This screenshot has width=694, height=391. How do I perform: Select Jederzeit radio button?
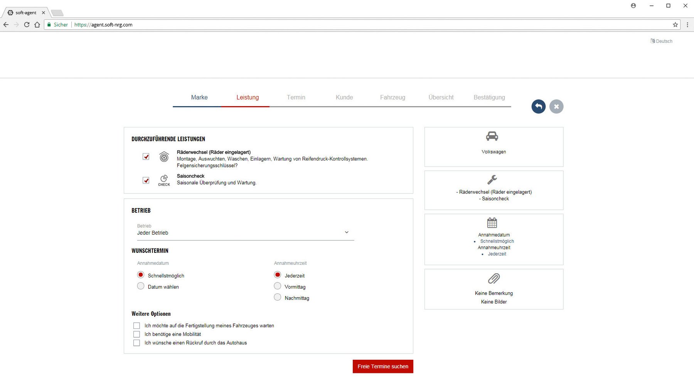tap(278, 275)
